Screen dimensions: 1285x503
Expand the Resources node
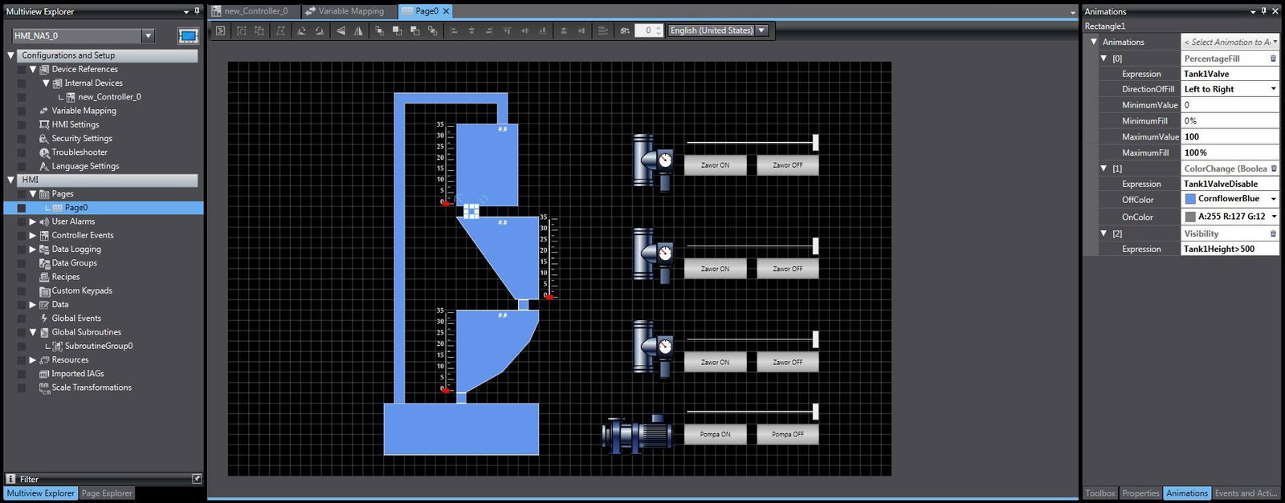(x=33, y=359)
